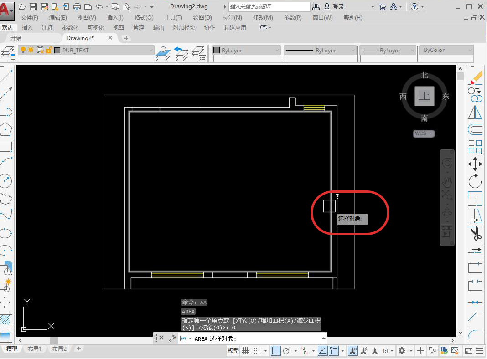Toggle Ortho mode in status bar
Screen dimensions: 487x359
275,351
